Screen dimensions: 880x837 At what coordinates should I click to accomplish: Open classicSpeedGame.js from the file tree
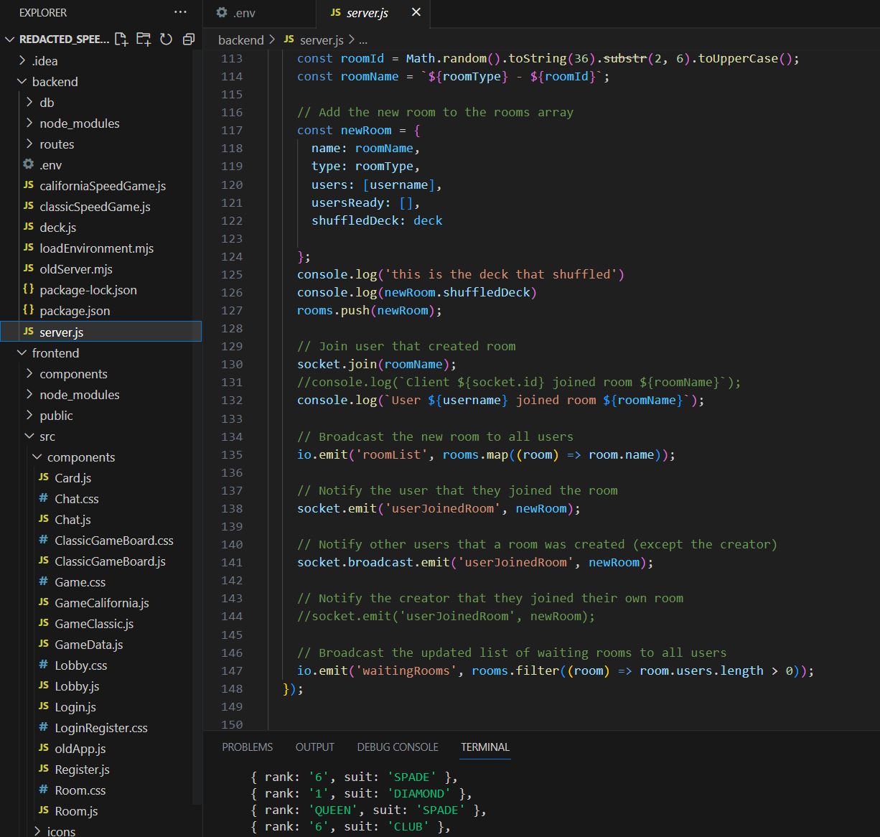[x=95, y=207]
